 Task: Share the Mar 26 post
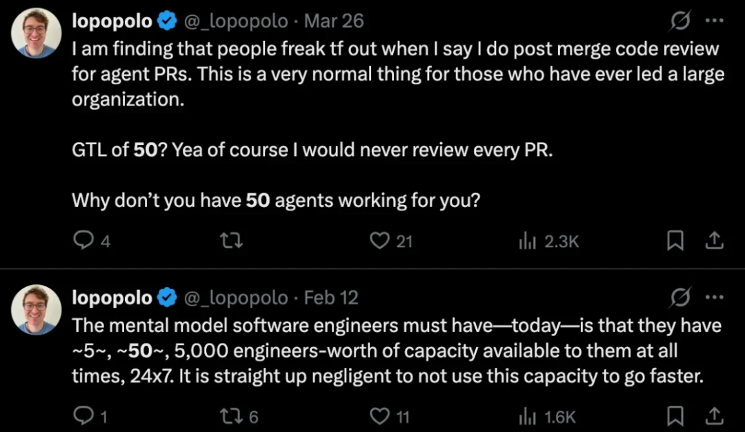[x=715, y=240]
